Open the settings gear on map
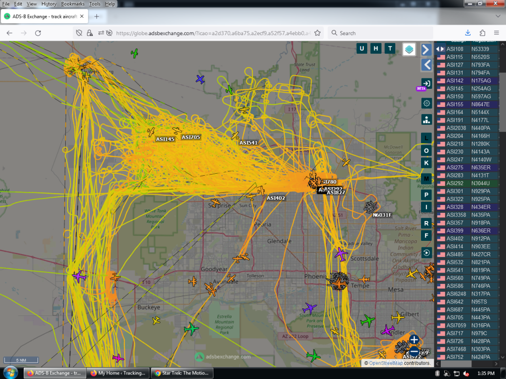The width and height of the screenshot is (506, 379). pos(426,103)
